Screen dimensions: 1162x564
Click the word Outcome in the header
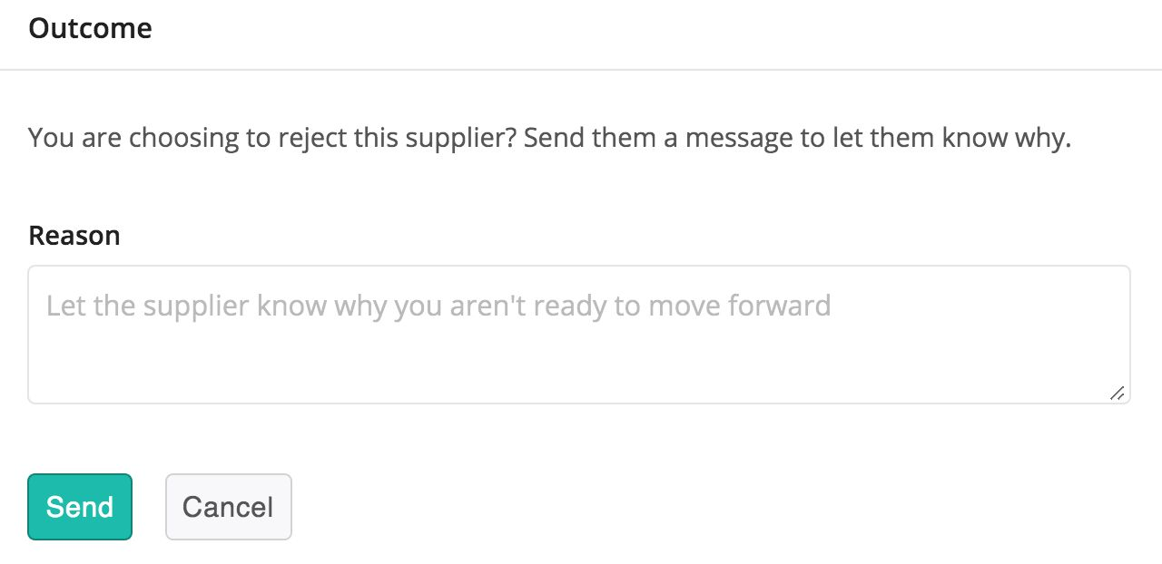tap(90, 28)
